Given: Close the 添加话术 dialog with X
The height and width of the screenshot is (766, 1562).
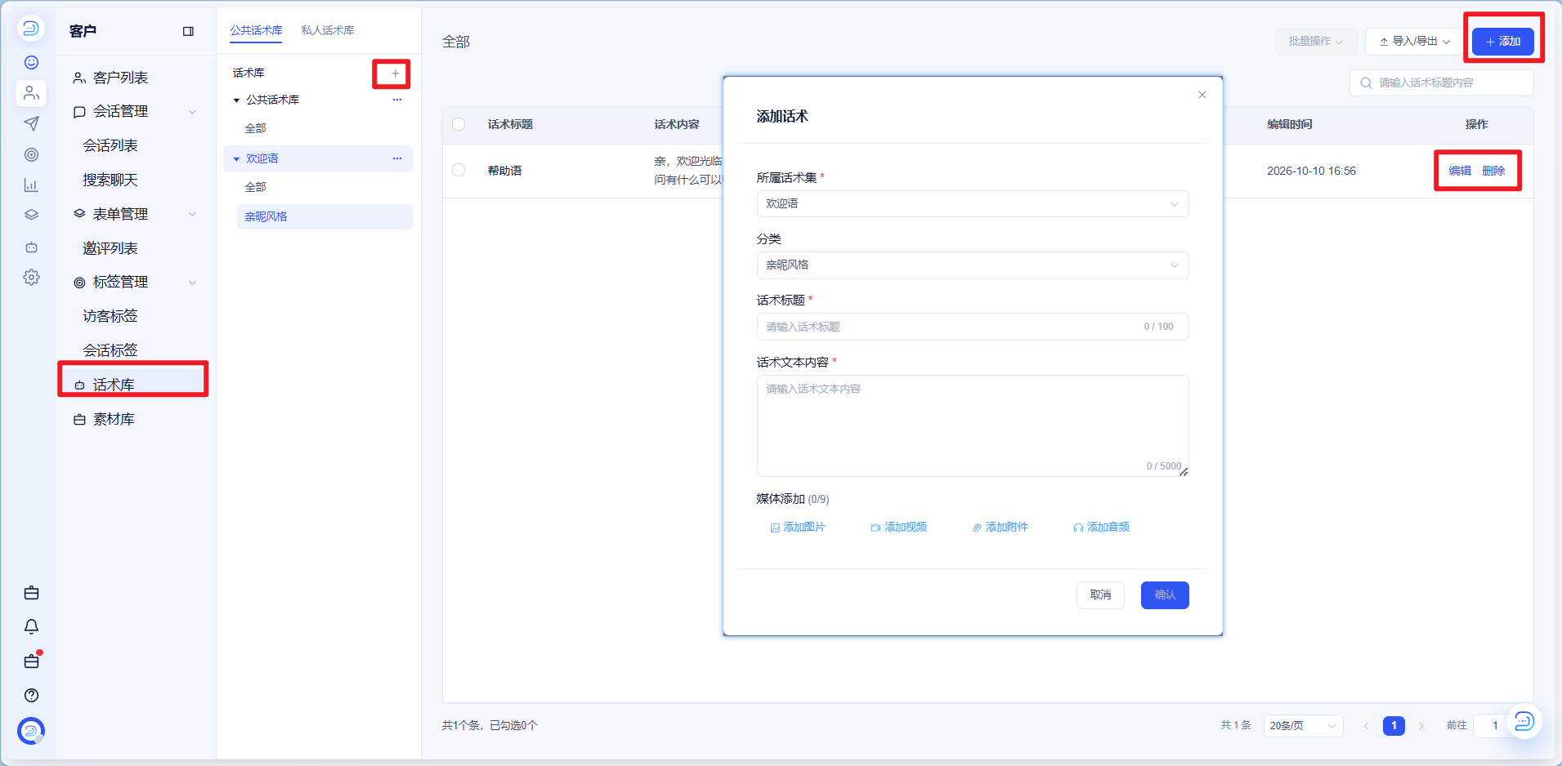Looking at the screenshot, I should pyautogui.click(x=1202, y=95).
